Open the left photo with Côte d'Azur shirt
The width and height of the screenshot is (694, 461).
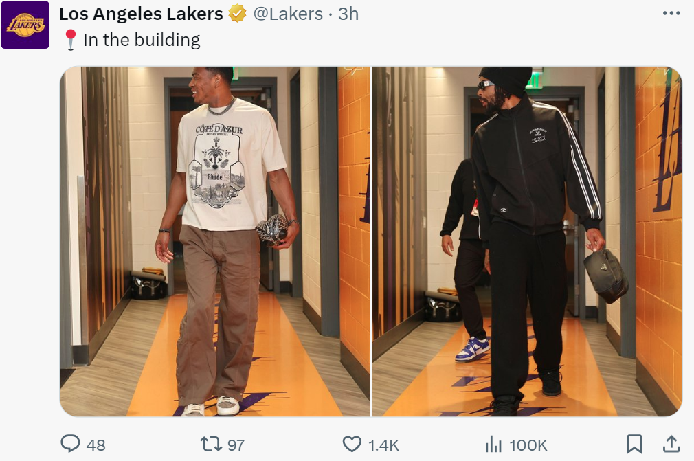[x=214, y=241]
